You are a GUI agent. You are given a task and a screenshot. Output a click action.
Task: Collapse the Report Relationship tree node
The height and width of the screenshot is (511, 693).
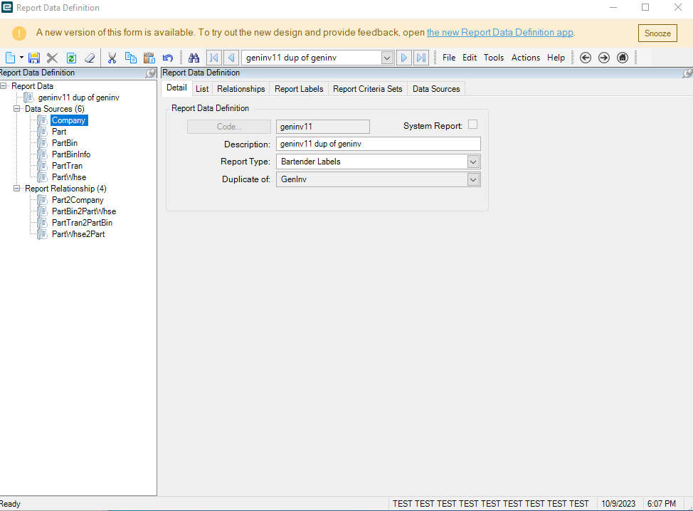[17, 189]
